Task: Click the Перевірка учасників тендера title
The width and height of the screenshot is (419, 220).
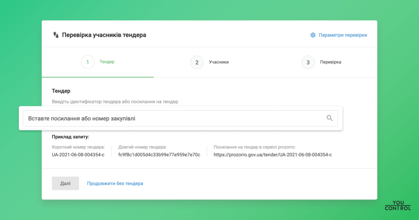Action: coord(104,35)
